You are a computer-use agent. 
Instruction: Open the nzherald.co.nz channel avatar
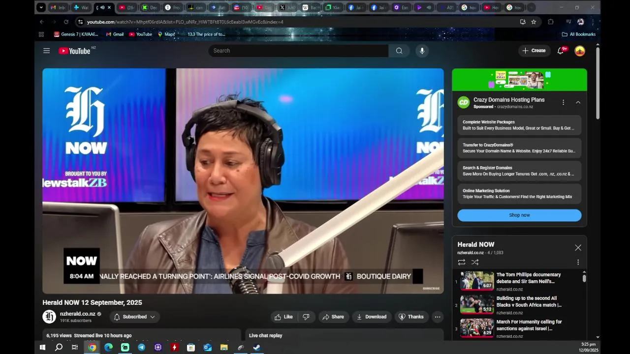(49, 317)
